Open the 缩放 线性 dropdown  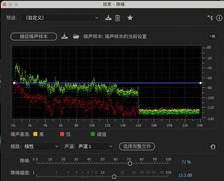[x=41, y=146]
